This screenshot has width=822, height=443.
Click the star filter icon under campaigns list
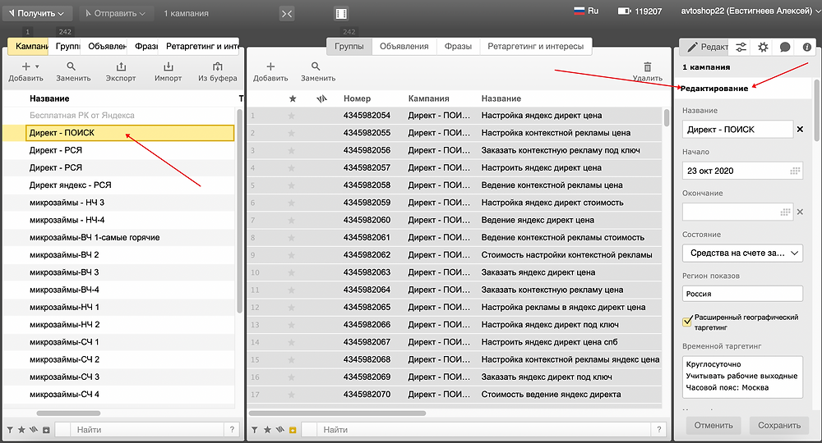pyautogui.click(x=21, y=429)
